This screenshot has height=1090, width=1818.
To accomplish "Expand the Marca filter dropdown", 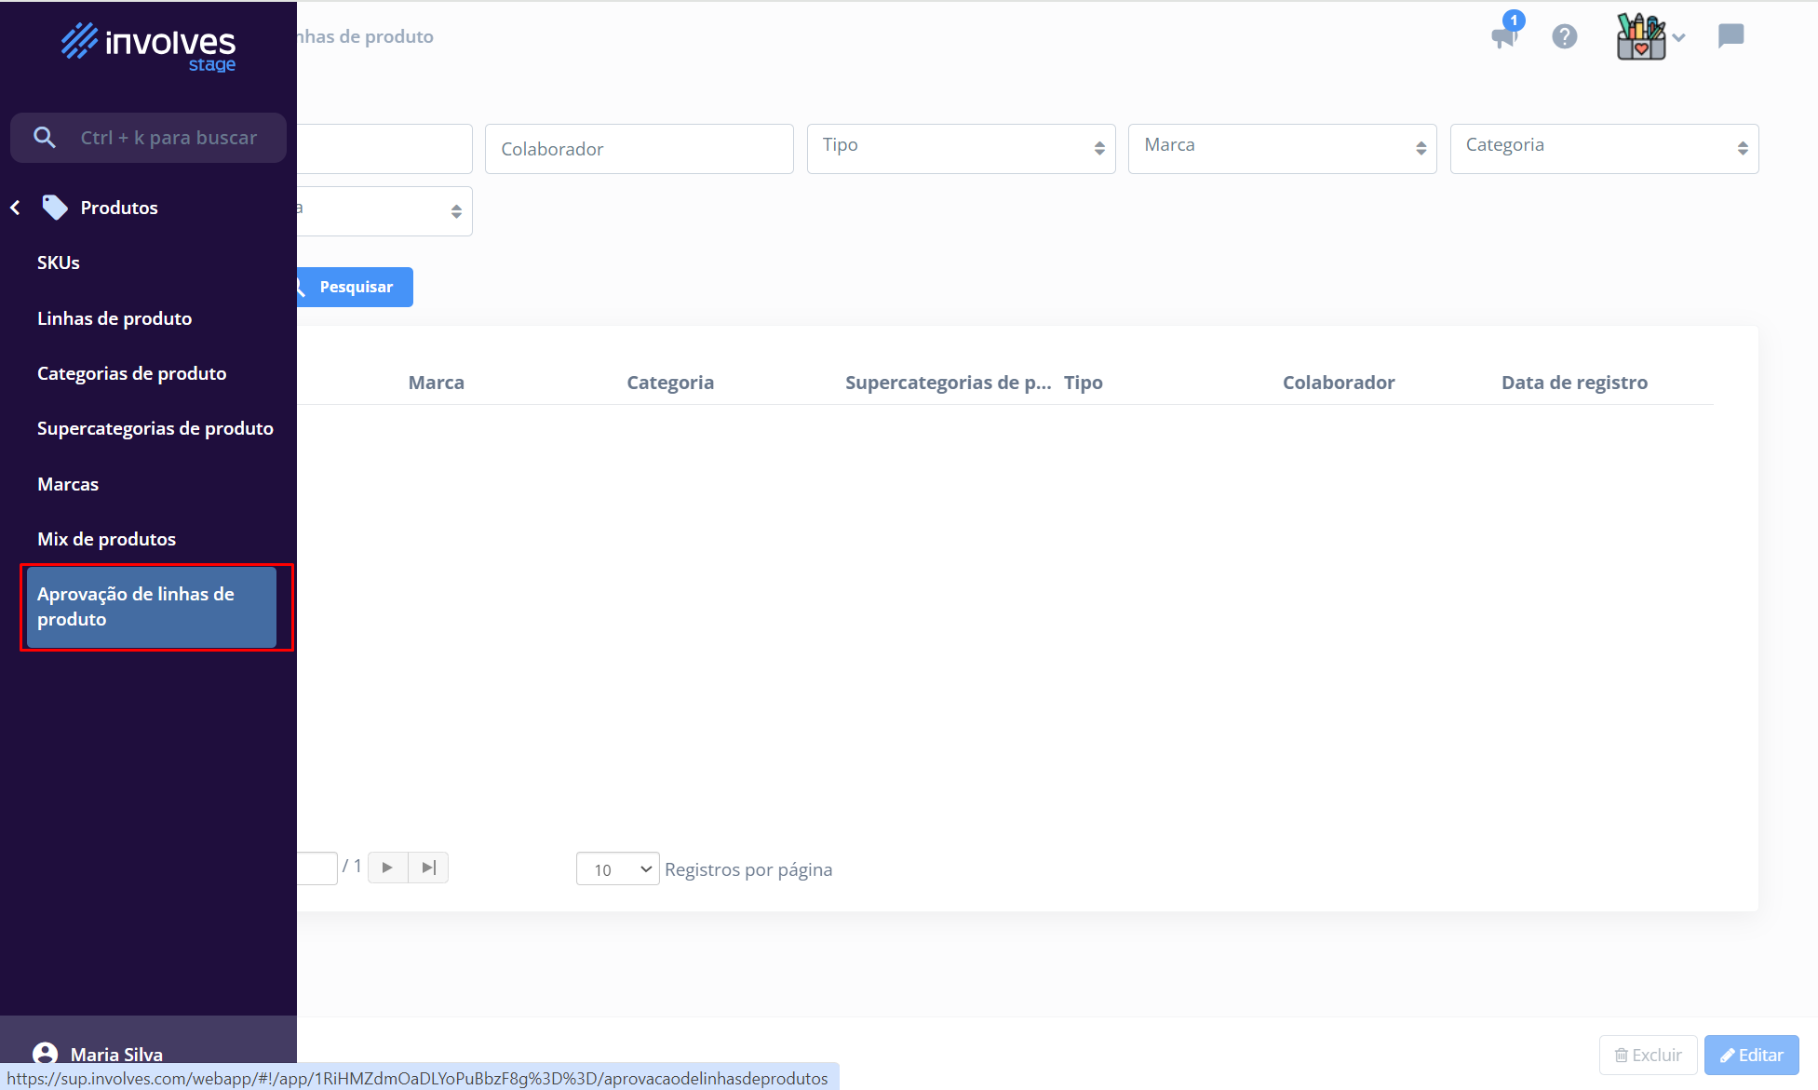I will [1282, 149].
